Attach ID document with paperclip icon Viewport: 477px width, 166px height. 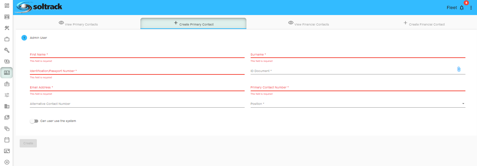458,69
